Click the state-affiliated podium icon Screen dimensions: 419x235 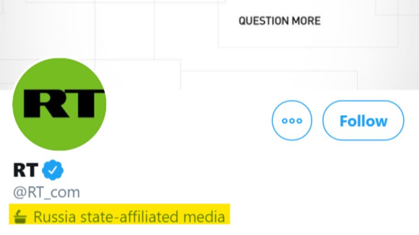tap(21, 216)
